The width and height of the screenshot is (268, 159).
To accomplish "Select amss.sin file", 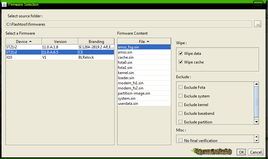I will [x=144, y=52].
